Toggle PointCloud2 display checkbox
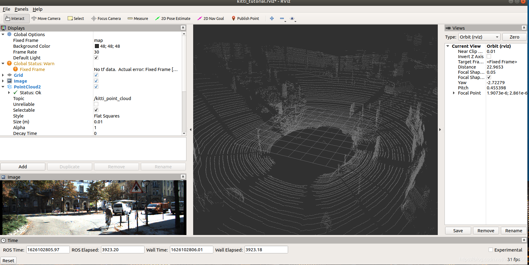This screenshot has height=265, width=529. [x=96, y=87]
